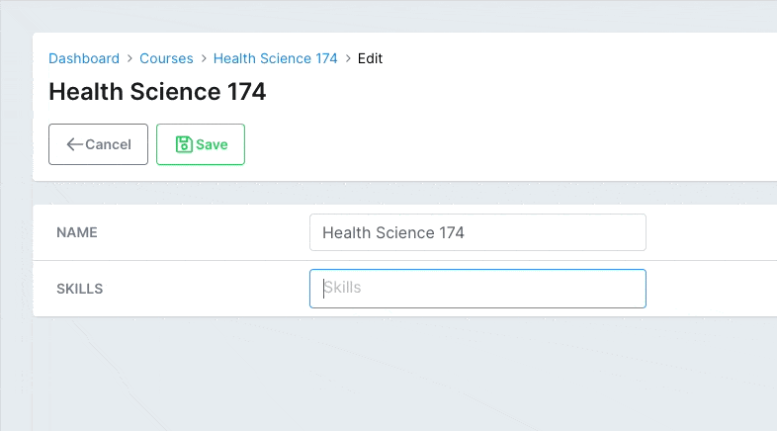Click the NAME field label
The width and height of the screenshot is (777, 431).
coord(77,232)
